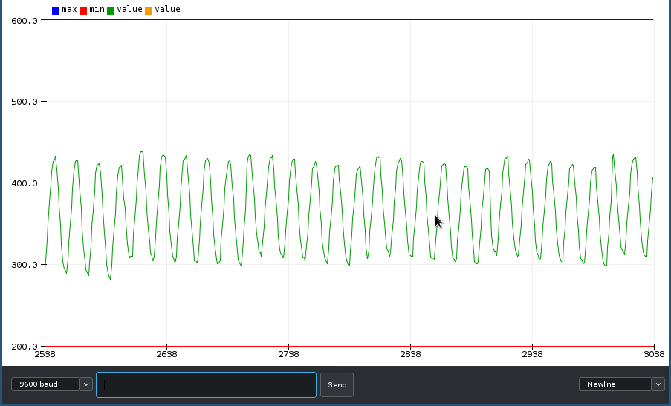Click the 3038 x-axis tick label
The width and height of the screenshot is (671, 406).
point(654,355)
